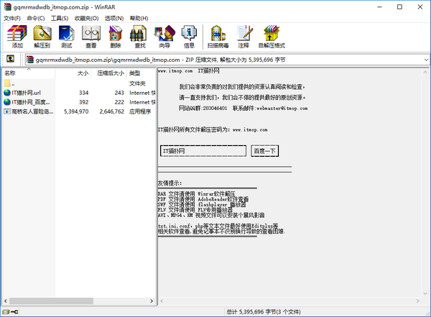431x317 pixels.
Task: Click the size value 5,394,970
Action: (x=76, y=111)
